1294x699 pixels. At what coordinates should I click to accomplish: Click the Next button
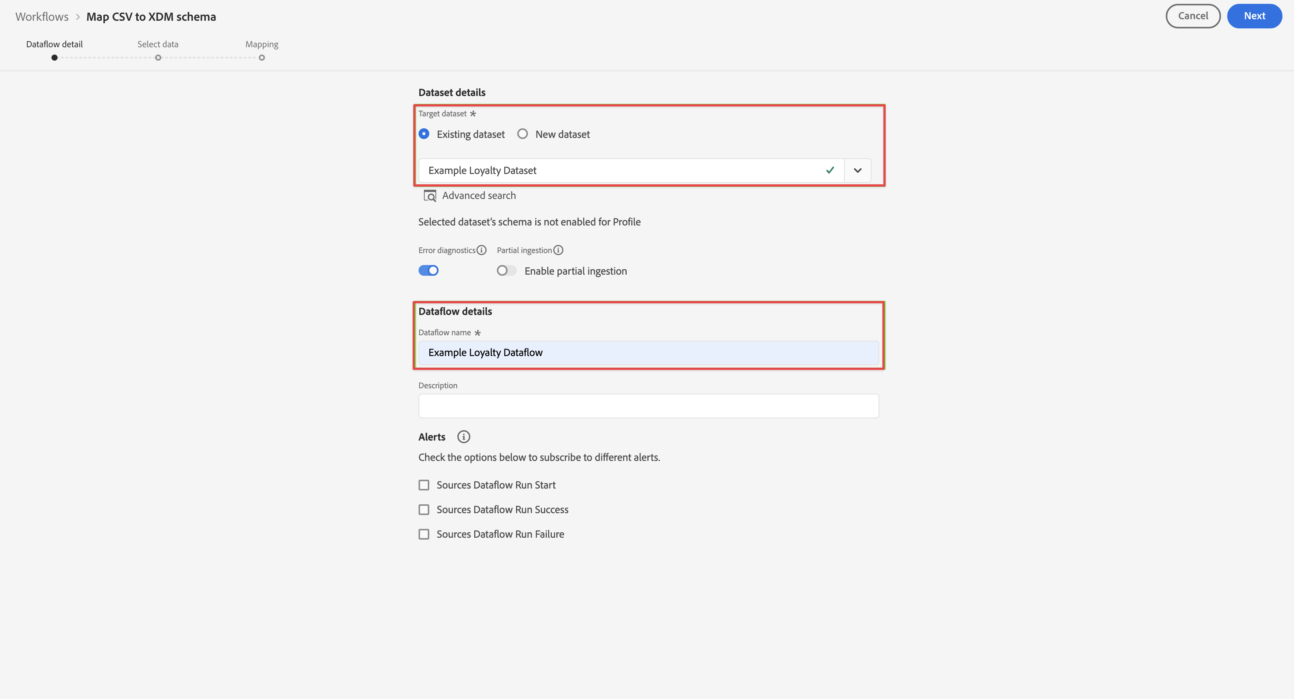coord(1254,16)
